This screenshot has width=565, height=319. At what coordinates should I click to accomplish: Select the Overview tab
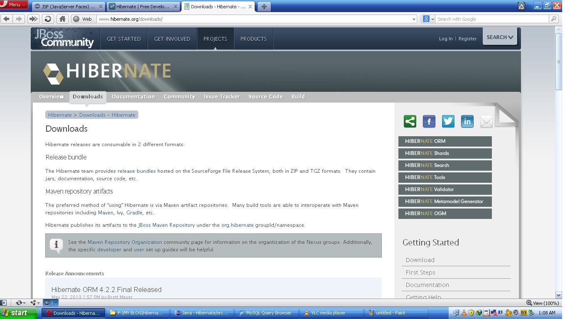pyautogui.click(x=52, y=96)
